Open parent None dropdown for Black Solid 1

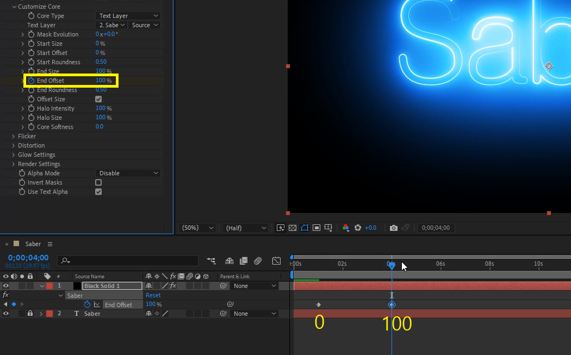pos(254,286)
